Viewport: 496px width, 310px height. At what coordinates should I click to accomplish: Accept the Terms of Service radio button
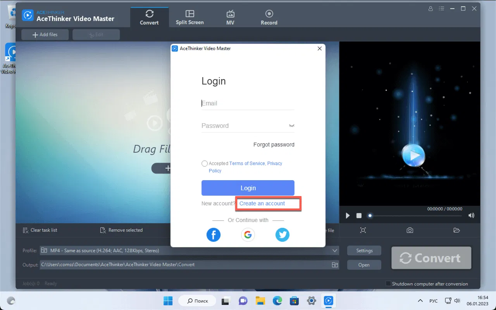click(x=205, y=164)
